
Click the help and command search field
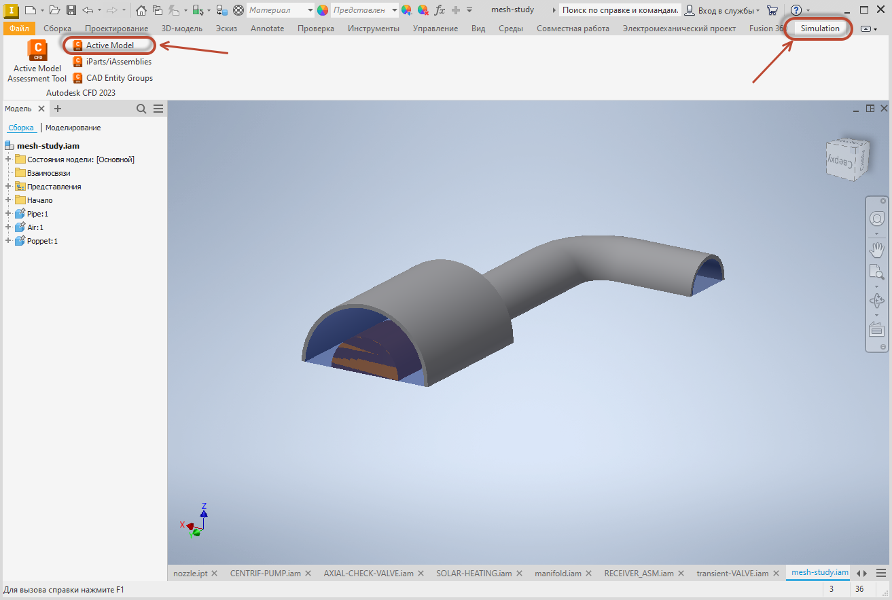(620, 10)
